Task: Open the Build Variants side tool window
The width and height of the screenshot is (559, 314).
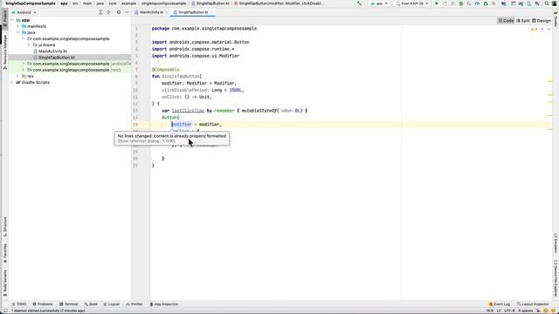Action: click(x=5, y=283)
